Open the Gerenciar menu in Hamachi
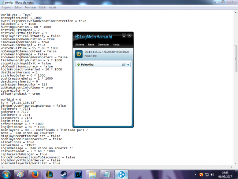Screen dimensions: 238x179 (x=103, y=44)
